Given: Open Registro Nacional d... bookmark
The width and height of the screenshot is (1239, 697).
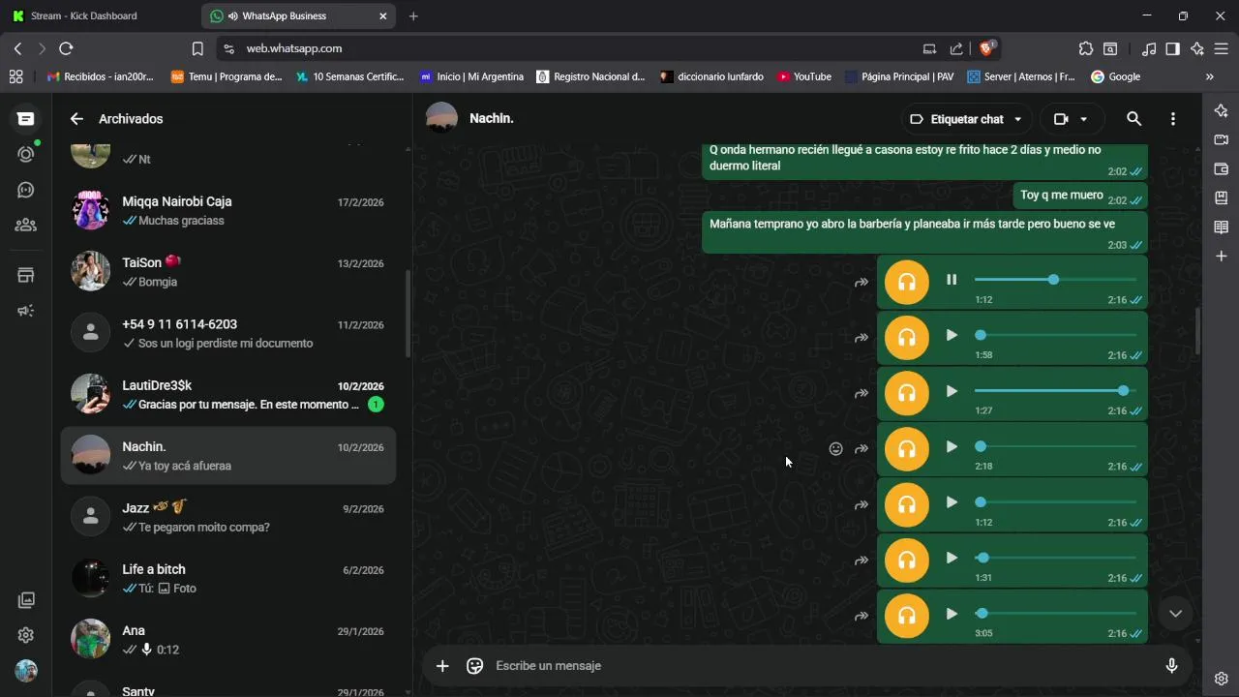Looking at the screenshot, I should [590, 76].
